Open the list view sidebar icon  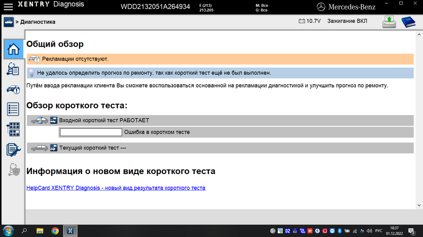pyautogui.click(x=13, y=109)
